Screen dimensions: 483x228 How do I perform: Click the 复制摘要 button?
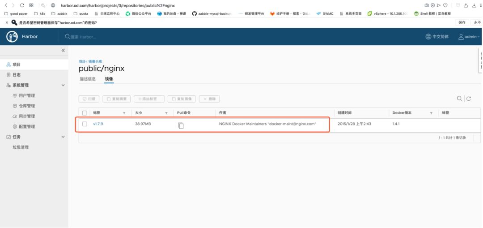[x=117, y=99]
